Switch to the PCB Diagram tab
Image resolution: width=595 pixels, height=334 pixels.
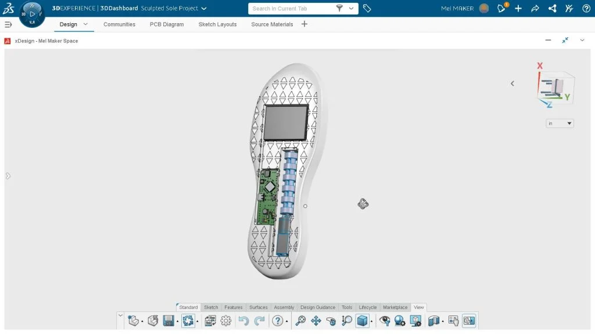pyautogui.click(x=167, y=24)
